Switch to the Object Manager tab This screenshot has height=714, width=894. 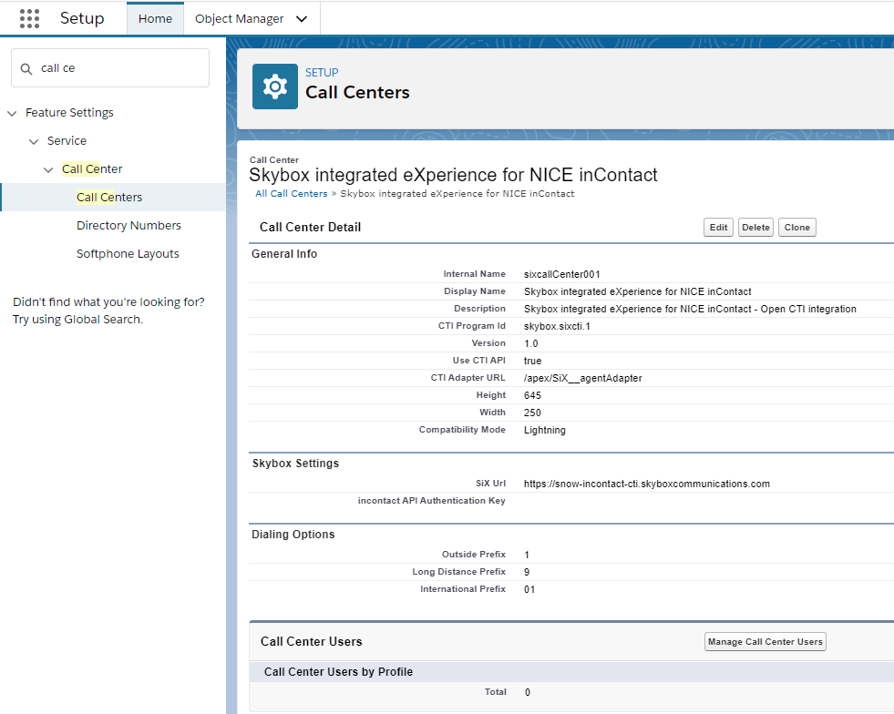tap(239, 19)
